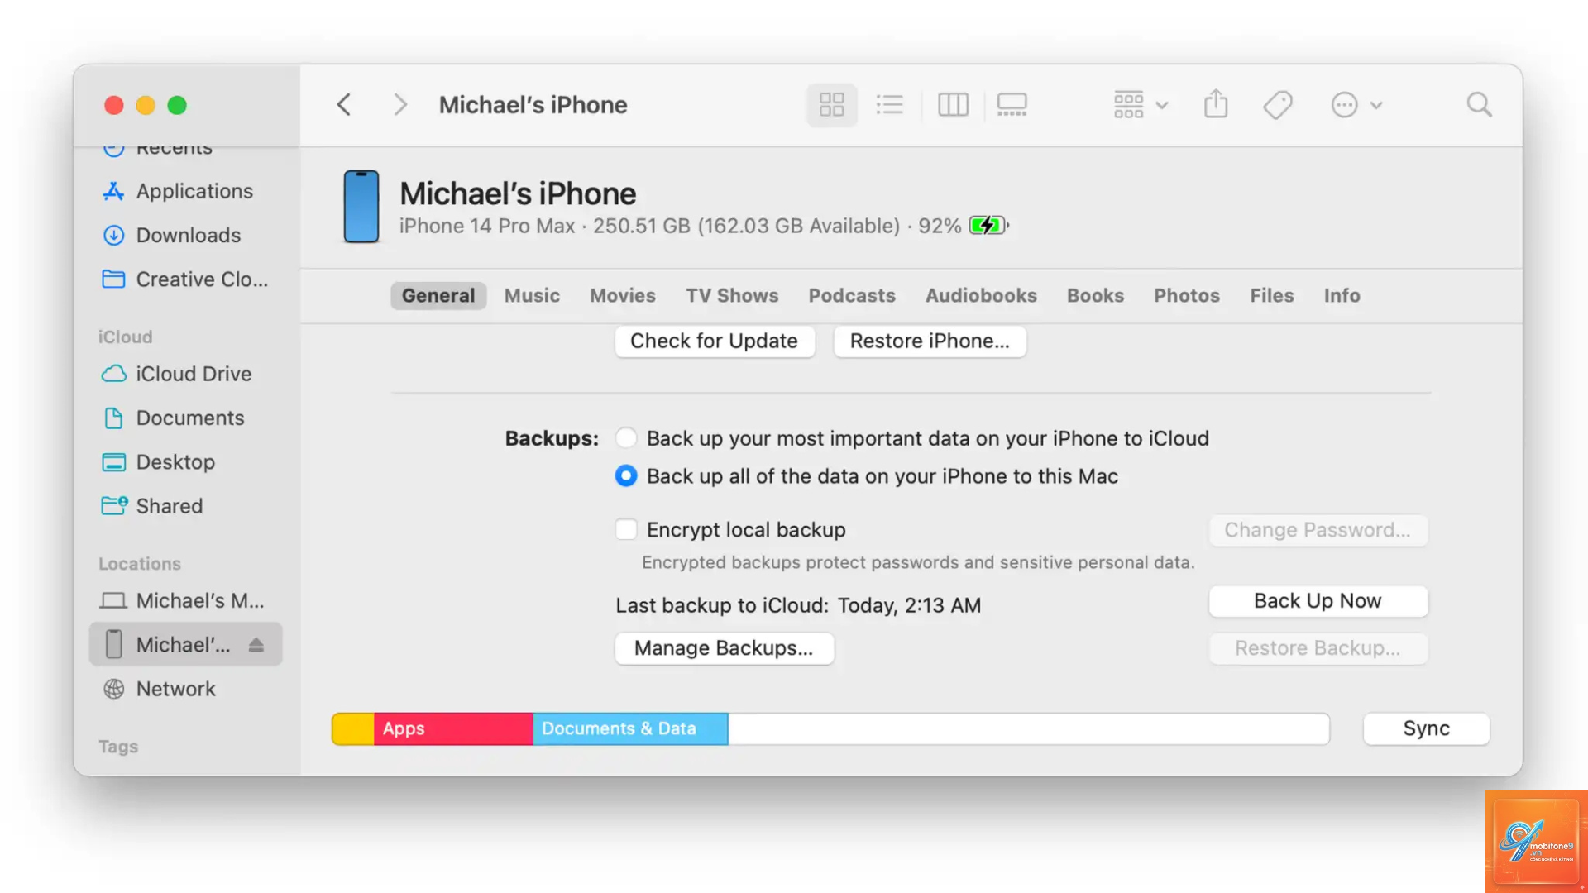Switch to the Photos tab
1588x893 pixels.
click(1187, 295)
